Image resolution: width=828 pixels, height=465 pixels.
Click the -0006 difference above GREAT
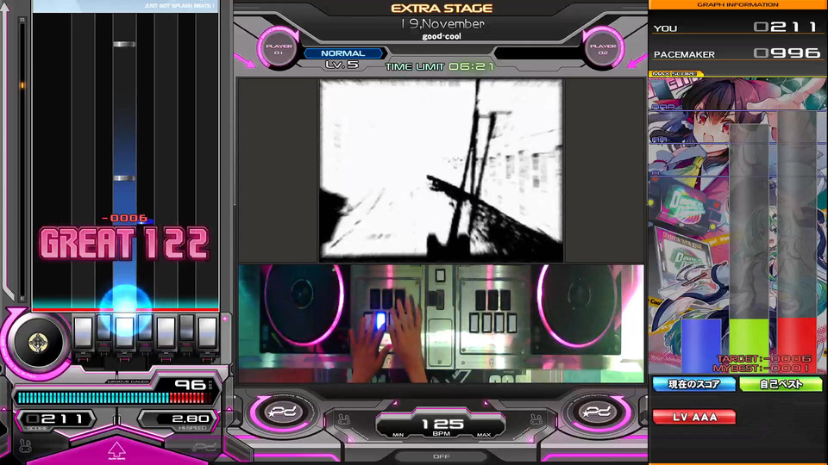tap(124, 218)
